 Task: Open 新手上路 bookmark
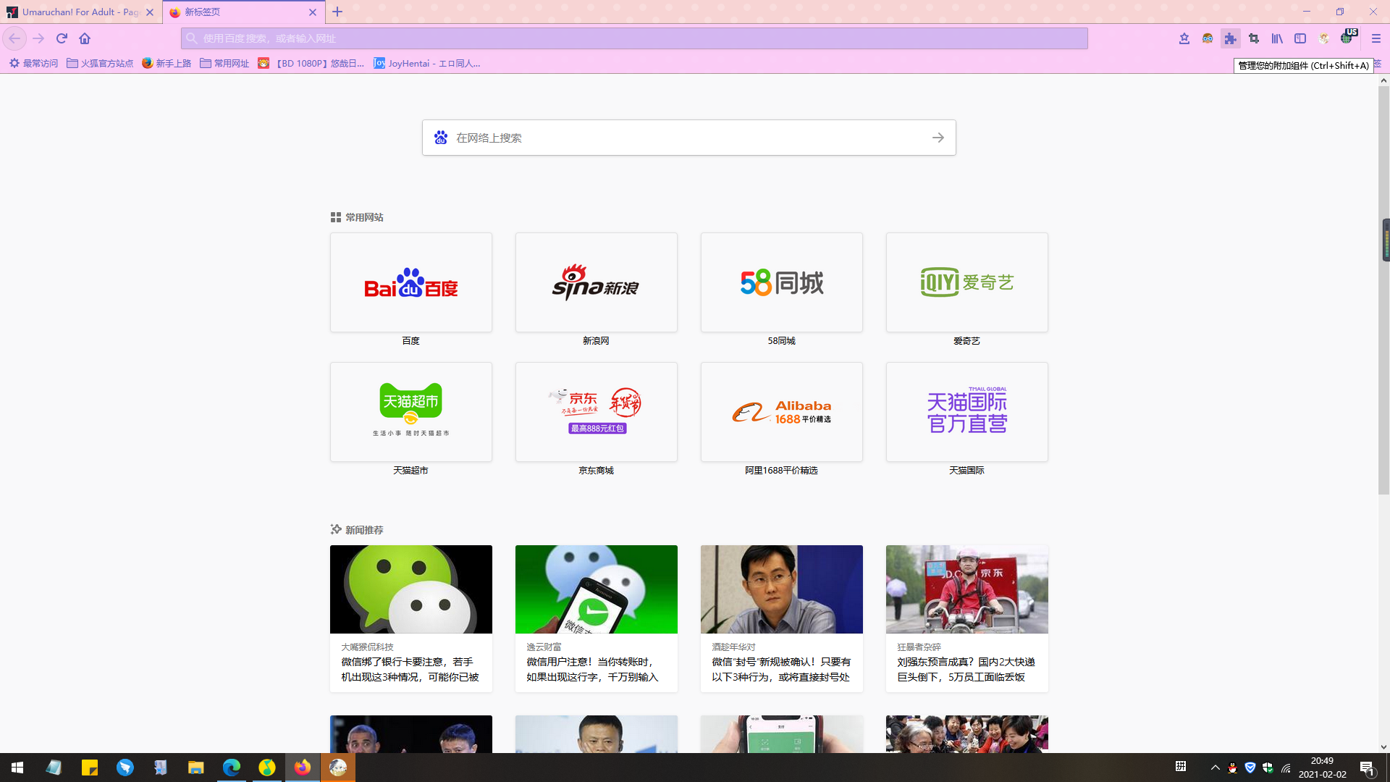(x=167, y=64)
